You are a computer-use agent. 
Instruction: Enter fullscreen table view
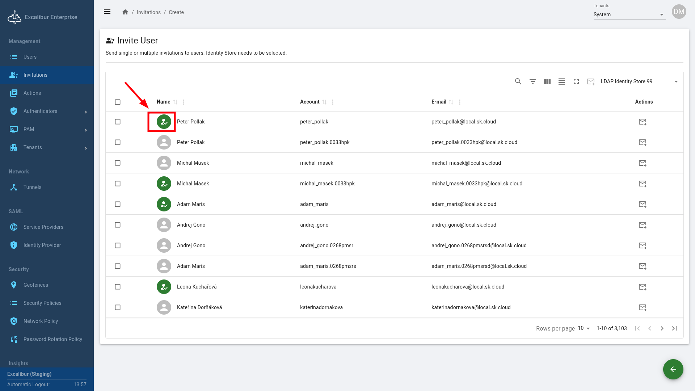coord(576,81)
